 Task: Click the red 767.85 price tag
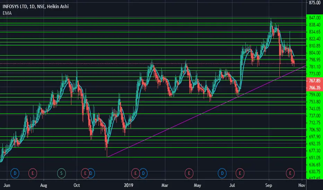[315, 81]
